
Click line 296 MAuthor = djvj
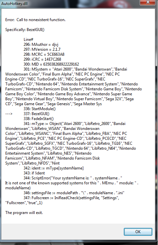point(41,45)
